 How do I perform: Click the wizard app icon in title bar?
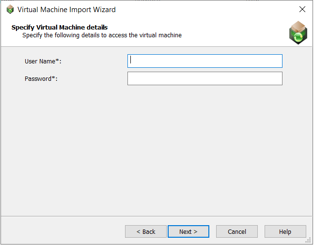click(10, 9)
